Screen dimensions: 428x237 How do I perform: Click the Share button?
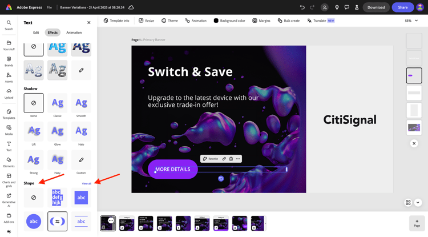pos(403,7)
